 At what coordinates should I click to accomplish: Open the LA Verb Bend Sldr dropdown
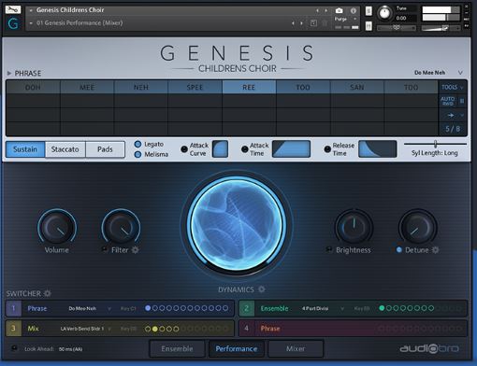tap(109, 329)
